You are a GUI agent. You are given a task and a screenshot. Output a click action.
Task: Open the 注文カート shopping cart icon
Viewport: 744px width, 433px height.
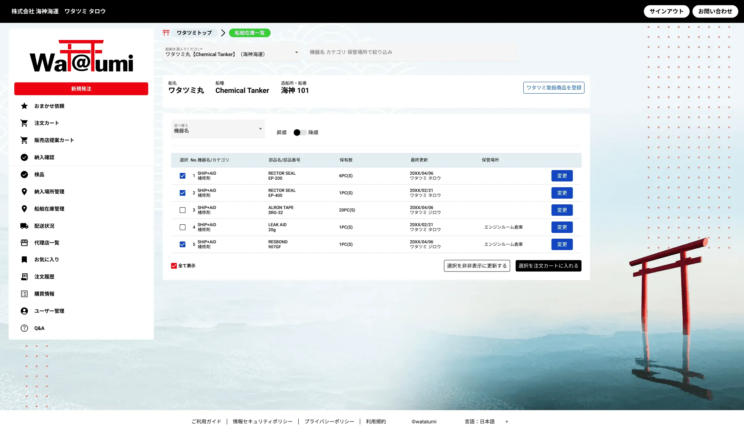tap(24, 123)
